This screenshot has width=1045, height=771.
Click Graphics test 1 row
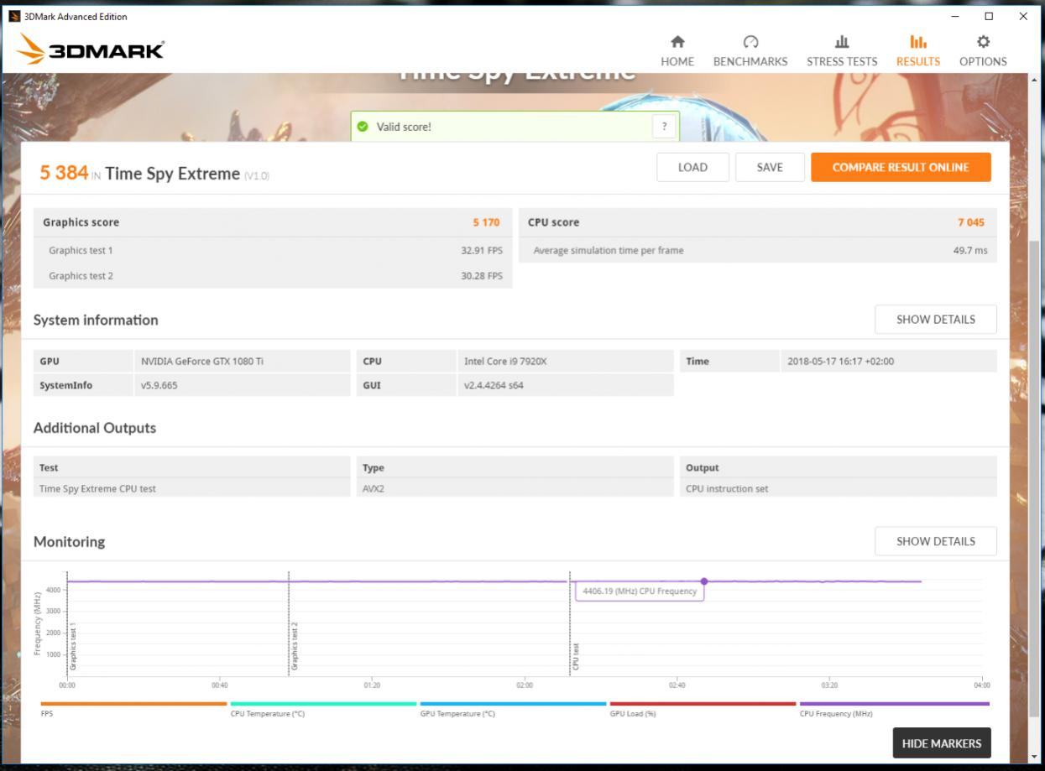pyautogui.click(x=273, y=250)
